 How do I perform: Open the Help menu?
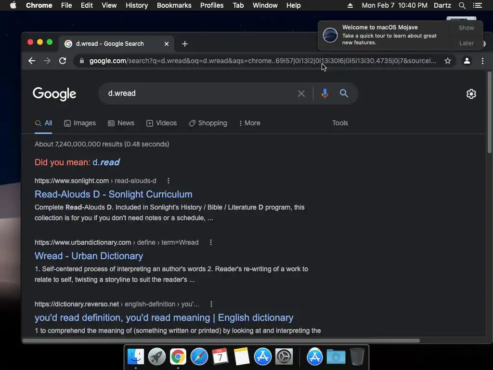(293, 5)
